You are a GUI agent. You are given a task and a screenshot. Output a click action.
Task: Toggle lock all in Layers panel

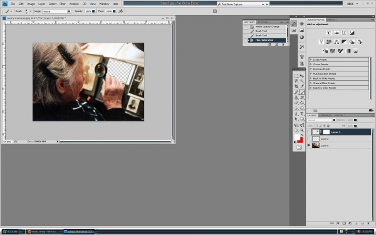tap(328, 126)
